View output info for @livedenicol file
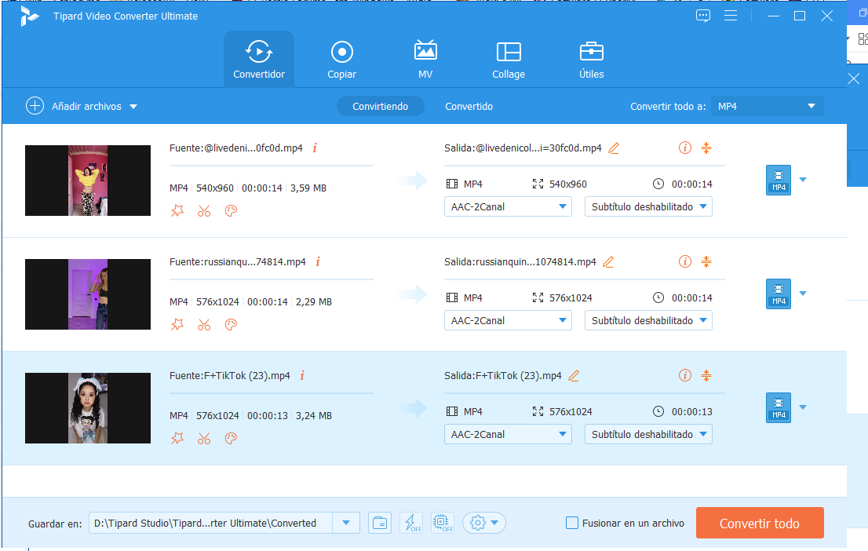Viewport: 868px width, 551px height. click(685, 148)
